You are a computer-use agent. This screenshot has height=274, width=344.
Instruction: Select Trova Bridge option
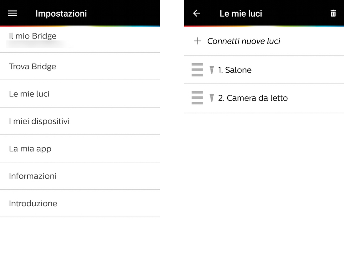(33, 67)
